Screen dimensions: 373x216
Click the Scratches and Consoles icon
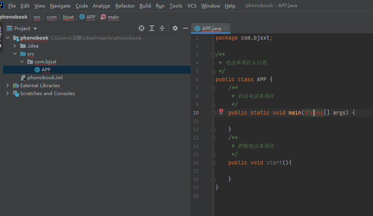point(16,94)
